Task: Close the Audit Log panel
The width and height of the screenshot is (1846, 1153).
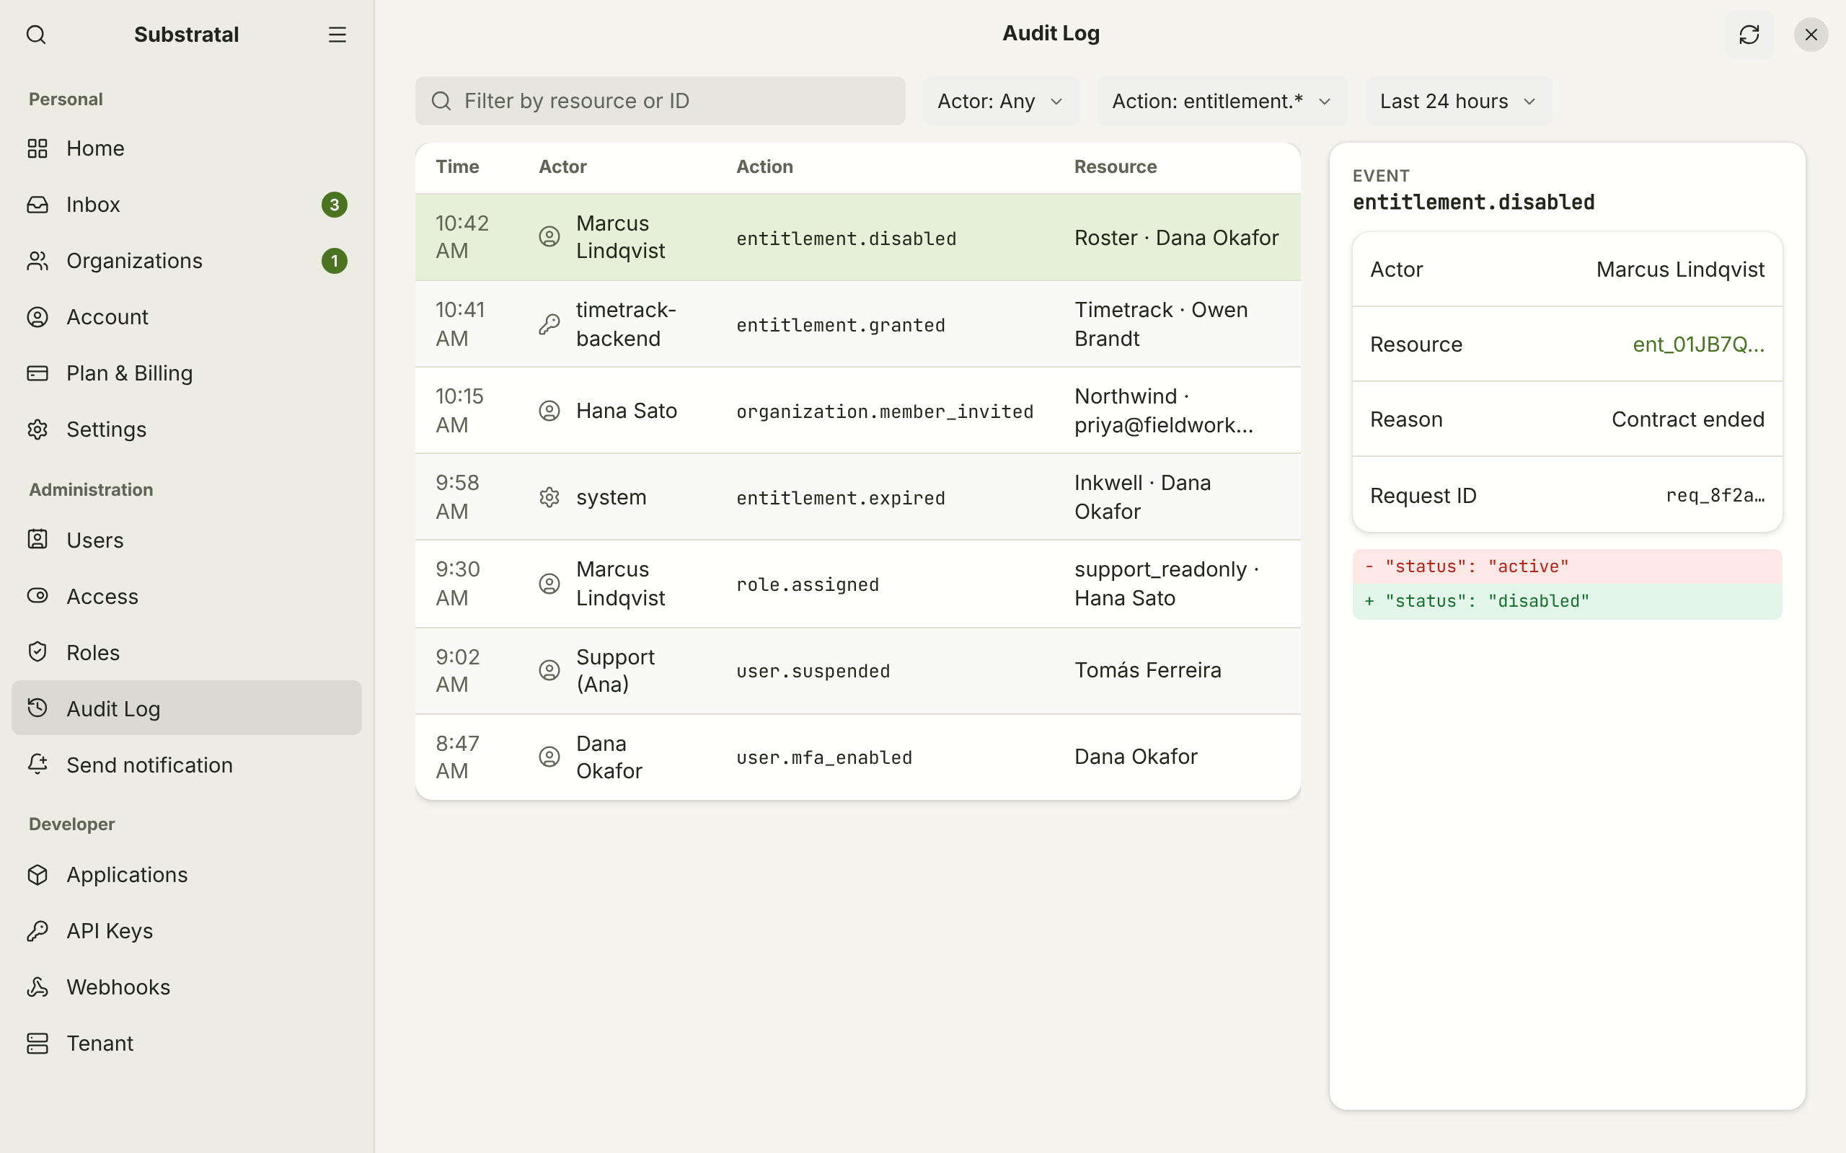Action: (x=1811, y=35)
